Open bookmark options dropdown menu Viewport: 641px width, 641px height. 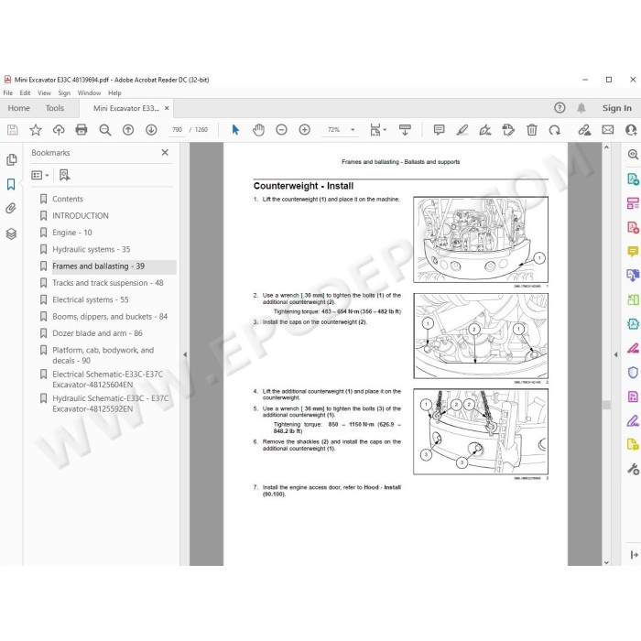(40, 176)
